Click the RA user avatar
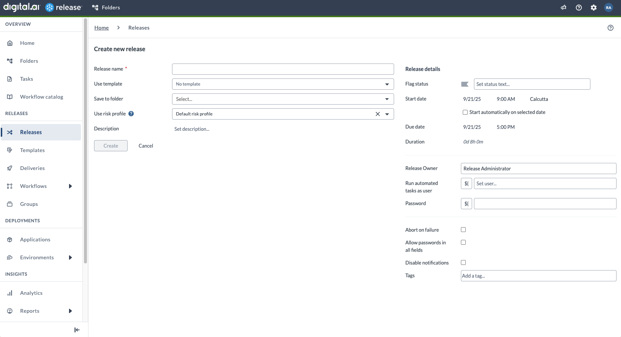Viewport: 621px width, 337px height. click(x=609, y=7)
